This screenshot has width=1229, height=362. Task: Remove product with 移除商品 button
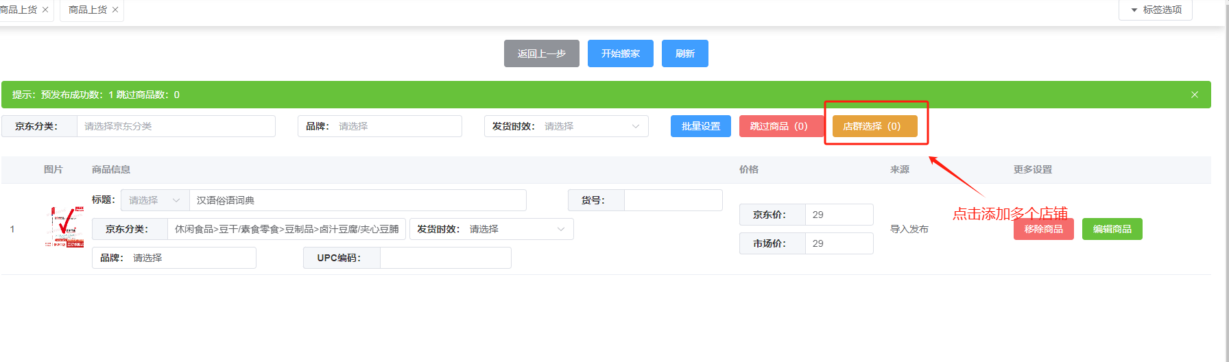(x=1043, y=229)
